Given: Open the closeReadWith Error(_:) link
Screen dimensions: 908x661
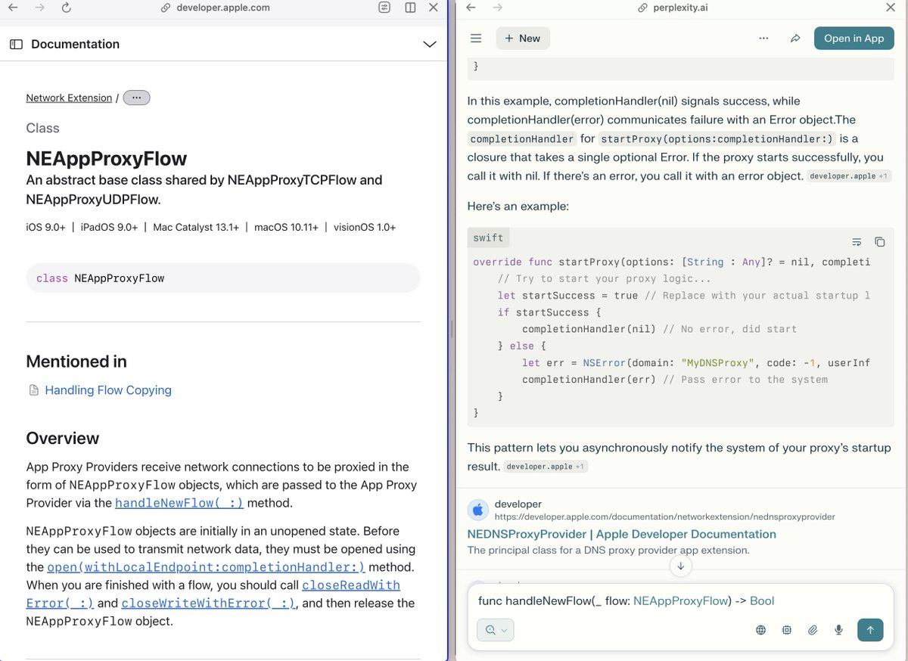Looking at the screenshot, I should [x=351, y=585].
